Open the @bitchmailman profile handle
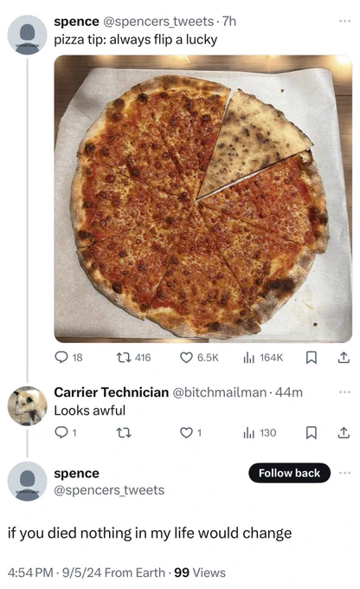 pos(220,392)
